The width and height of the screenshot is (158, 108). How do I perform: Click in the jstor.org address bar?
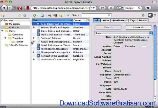pos(59,8)
